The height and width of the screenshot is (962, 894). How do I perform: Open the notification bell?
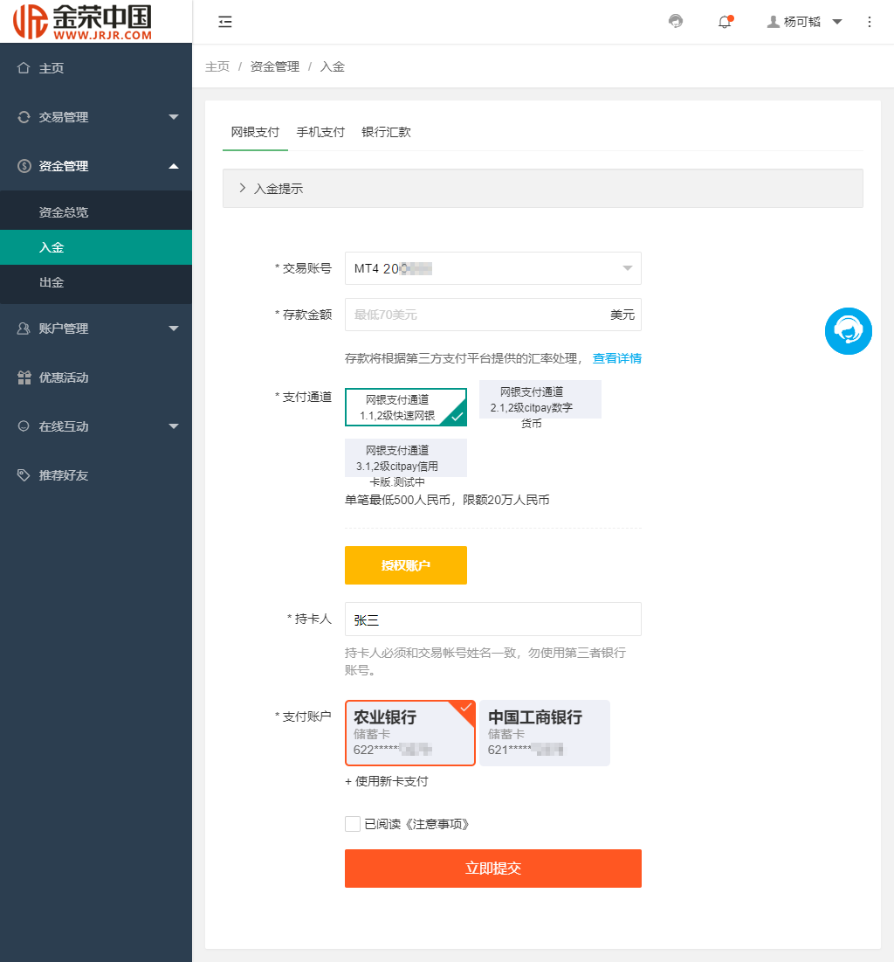tap(725, 22)
